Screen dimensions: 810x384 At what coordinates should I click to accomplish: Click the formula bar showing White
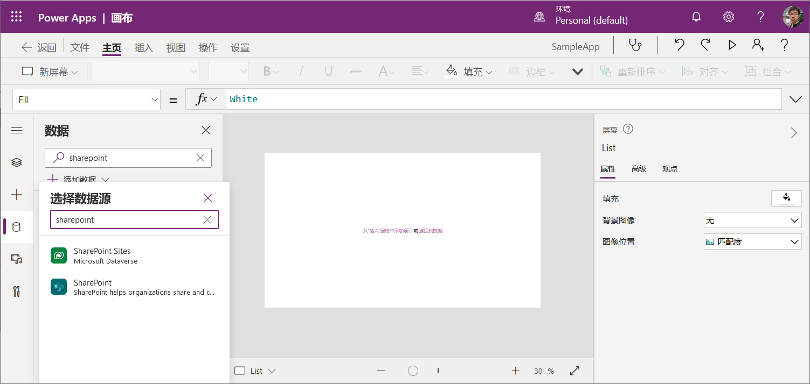click(x=504, y=99)
